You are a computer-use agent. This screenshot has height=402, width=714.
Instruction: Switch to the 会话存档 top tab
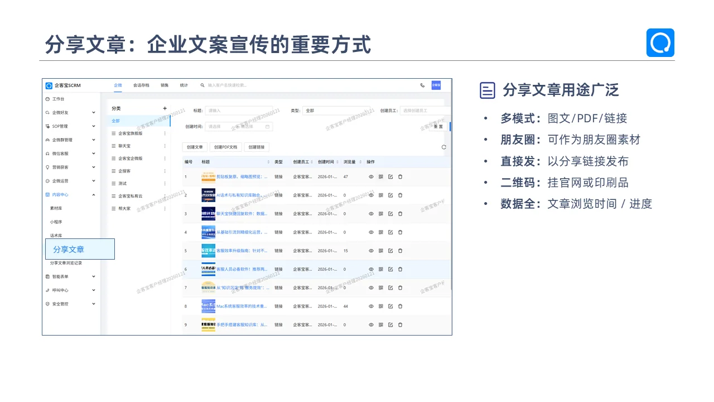tap(141, 85)
